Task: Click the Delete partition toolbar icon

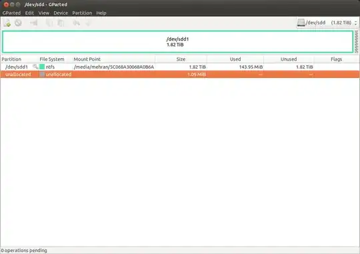Action: pyautogui.click(x=18, y=23)
